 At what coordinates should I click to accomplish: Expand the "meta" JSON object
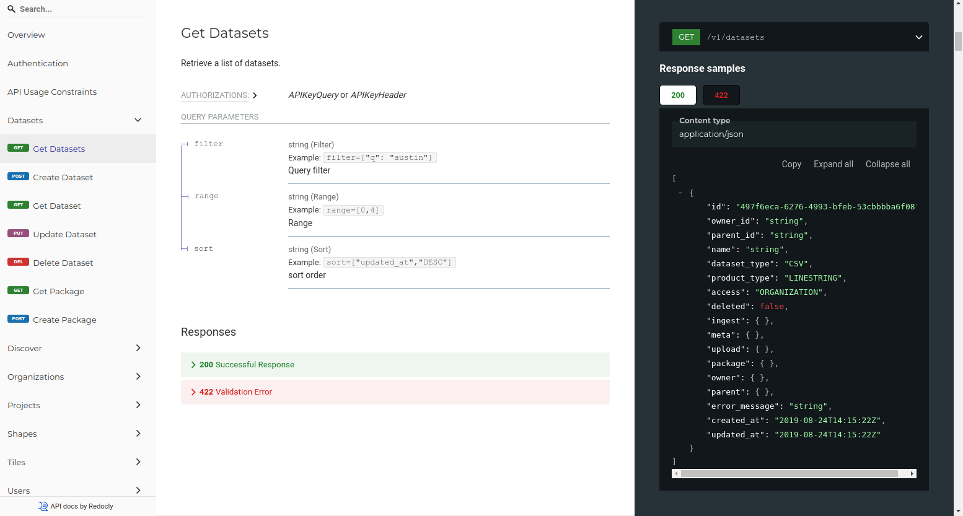coord(753,335)
